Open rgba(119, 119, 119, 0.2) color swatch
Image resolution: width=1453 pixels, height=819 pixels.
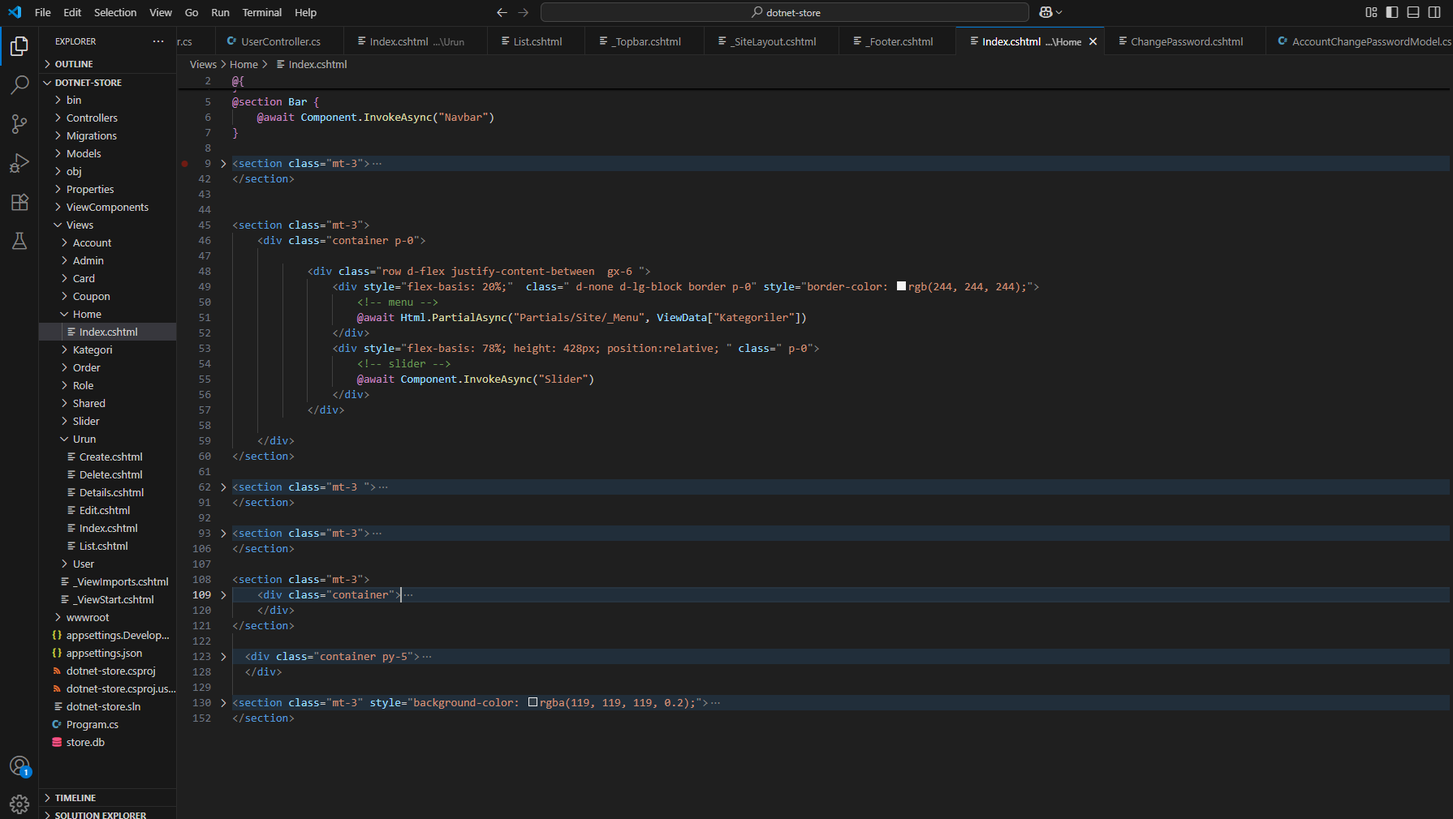532,702
